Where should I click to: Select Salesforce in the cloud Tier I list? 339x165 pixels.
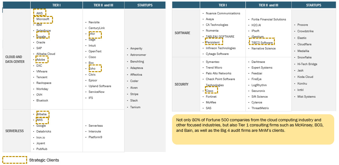pyautogui.click(x=43, y=31)
